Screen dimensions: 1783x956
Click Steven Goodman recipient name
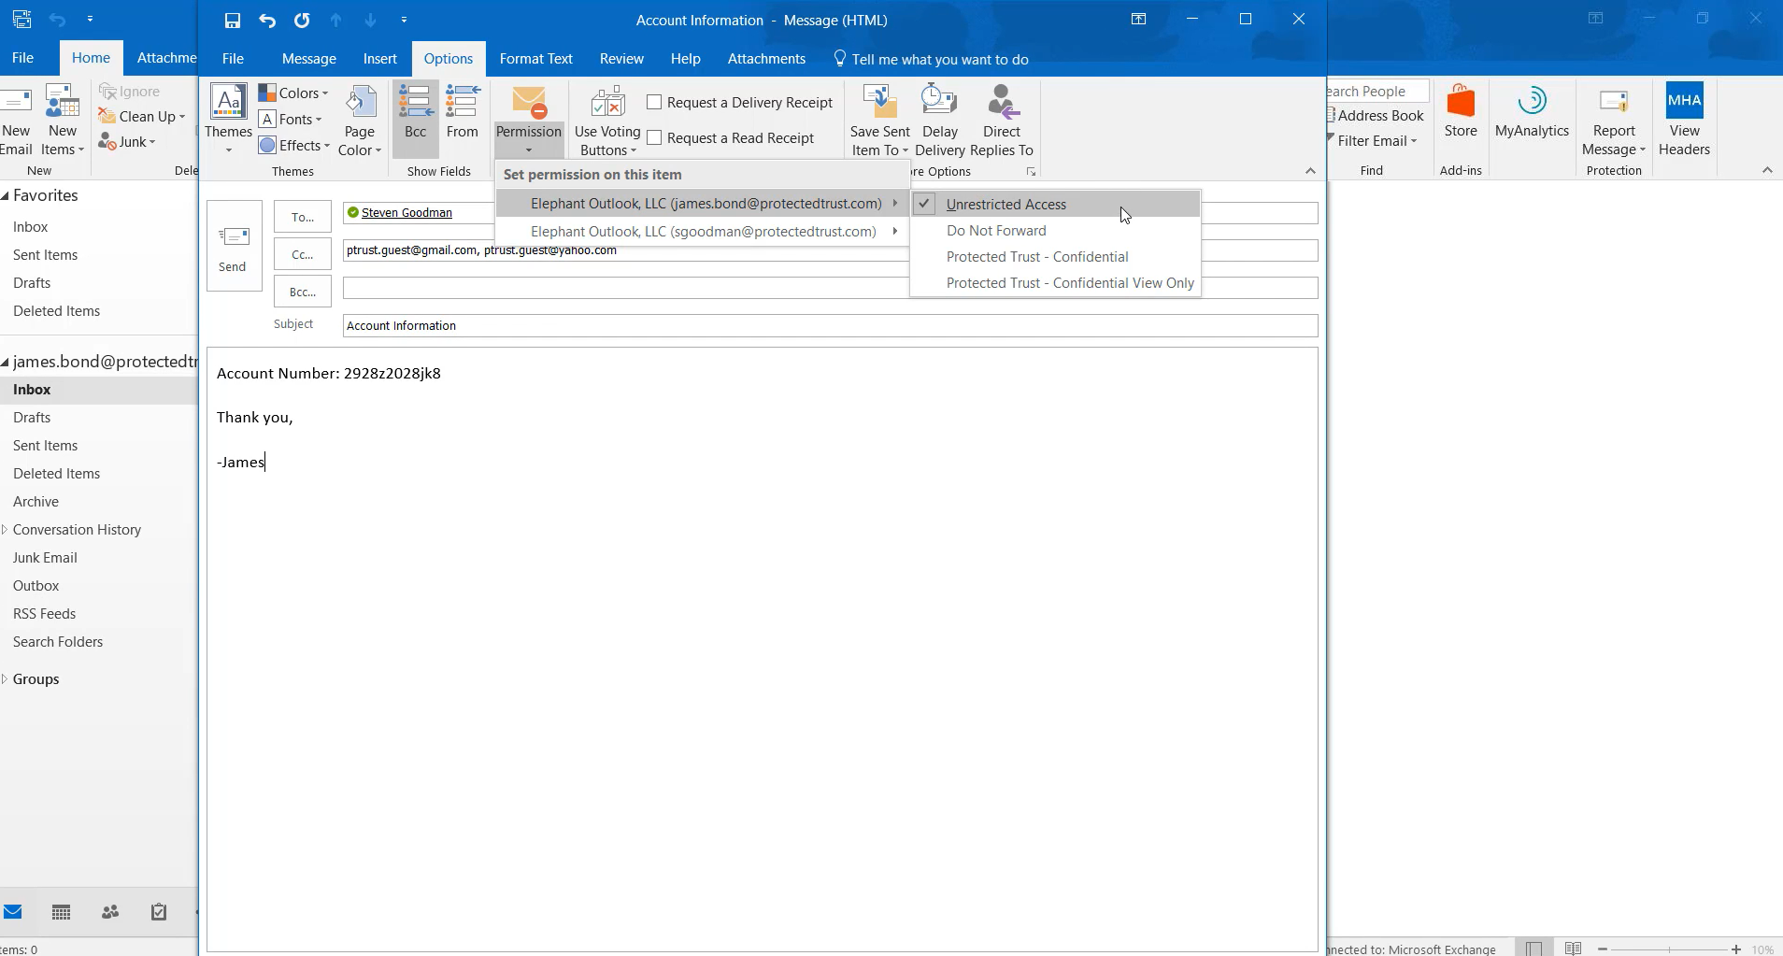tap(407, 212)
